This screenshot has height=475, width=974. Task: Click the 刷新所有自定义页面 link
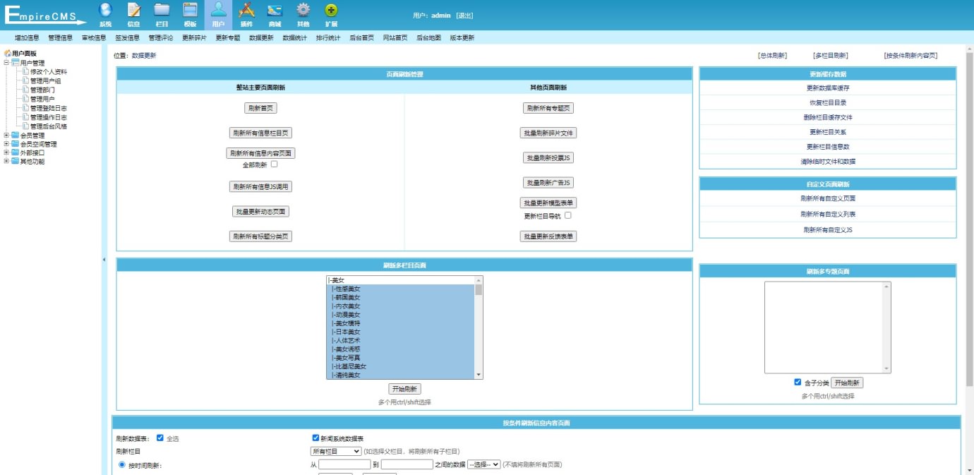828,199
